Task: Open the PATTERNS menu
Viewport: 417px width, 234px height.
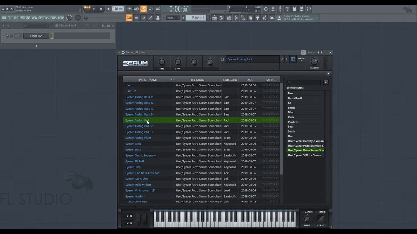Action: coord(25,18)
